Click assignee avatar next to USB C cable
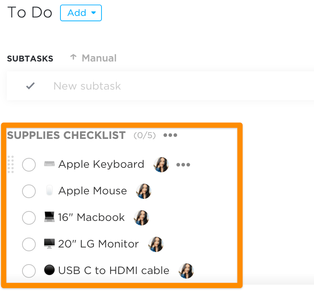 point(186,271)
